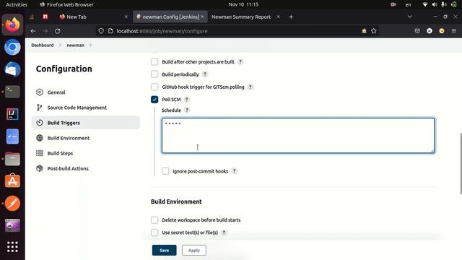Image resolution: width=462 pixels, height=260 pixels.
Task: Open Postman from the dock
Action: click(x=12, y=204)
